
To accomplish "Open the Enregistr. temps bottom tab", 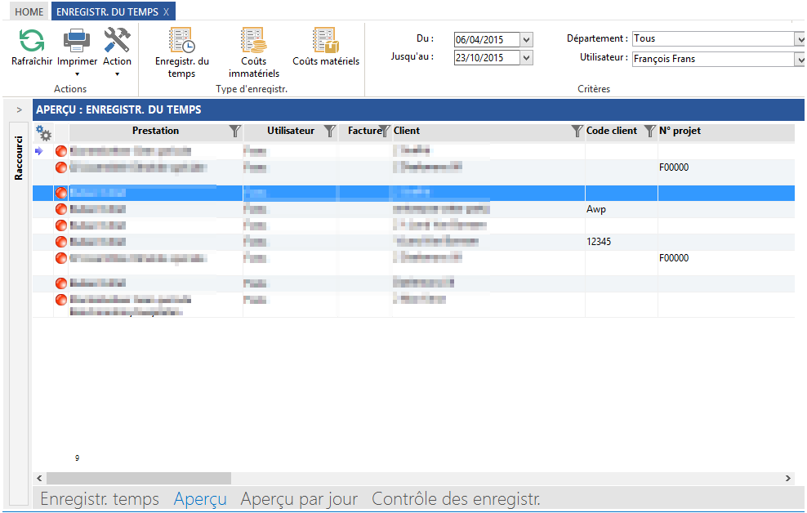I will pos(100,498).
